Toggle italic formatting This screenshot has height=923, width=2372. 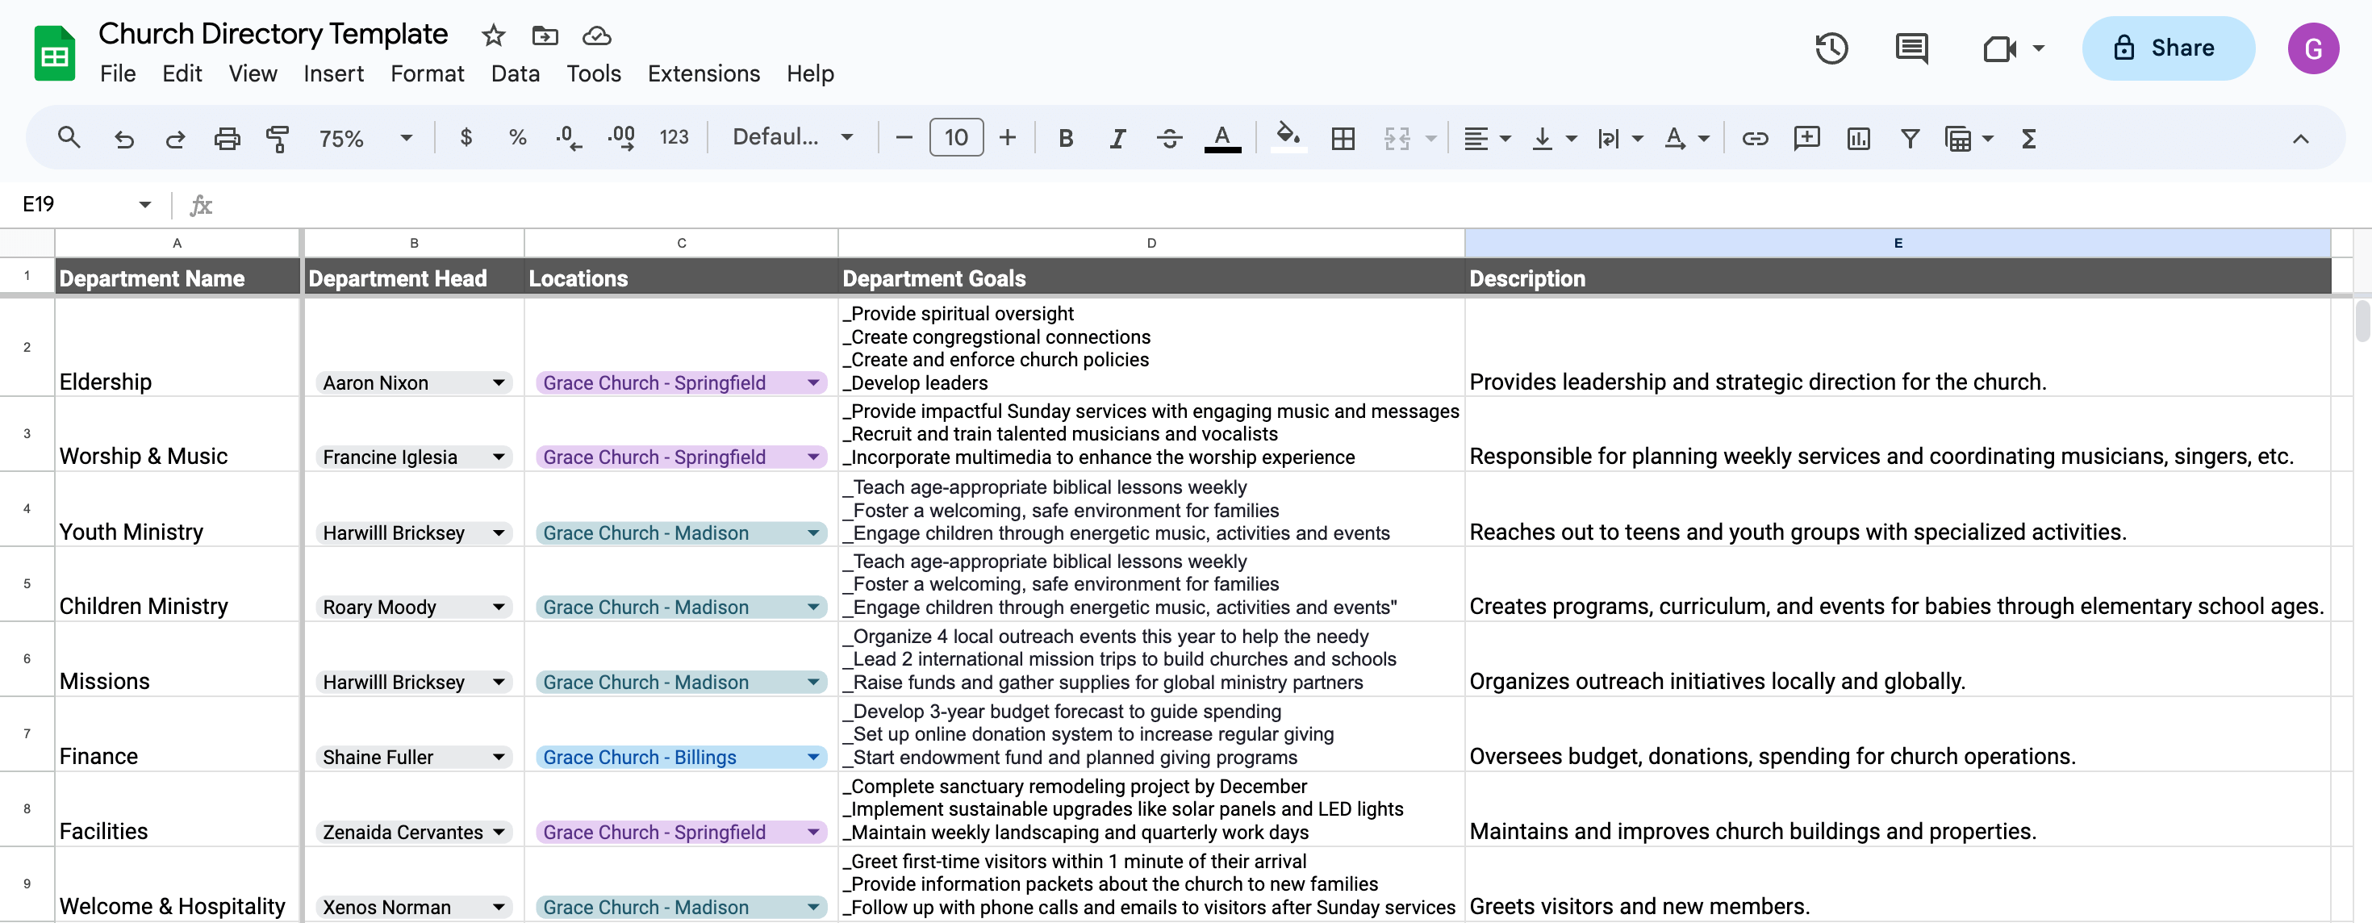coord(1117,138)
